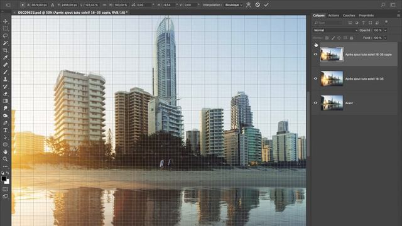This screenshot has height=226, width=402.
Task: Select the Hand tool
Action: [x=6, y=152]
